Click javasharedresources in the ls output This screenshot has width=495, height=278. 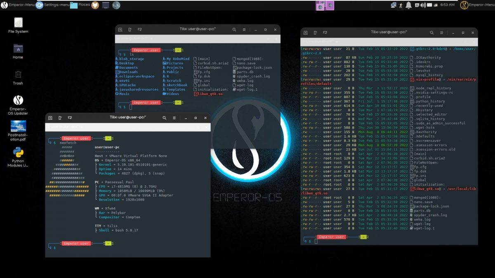[x=139, y=89]
